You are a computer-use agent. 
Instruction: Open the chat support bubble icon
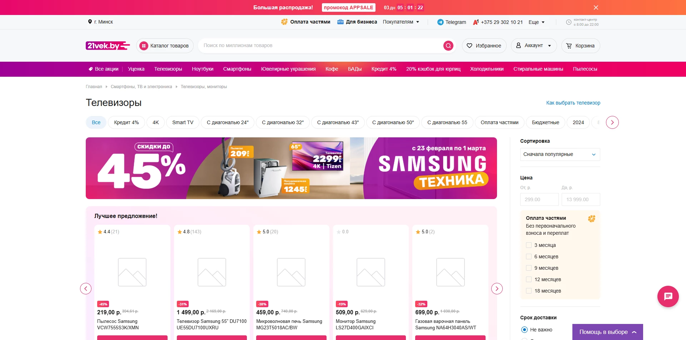click(668, 296)
